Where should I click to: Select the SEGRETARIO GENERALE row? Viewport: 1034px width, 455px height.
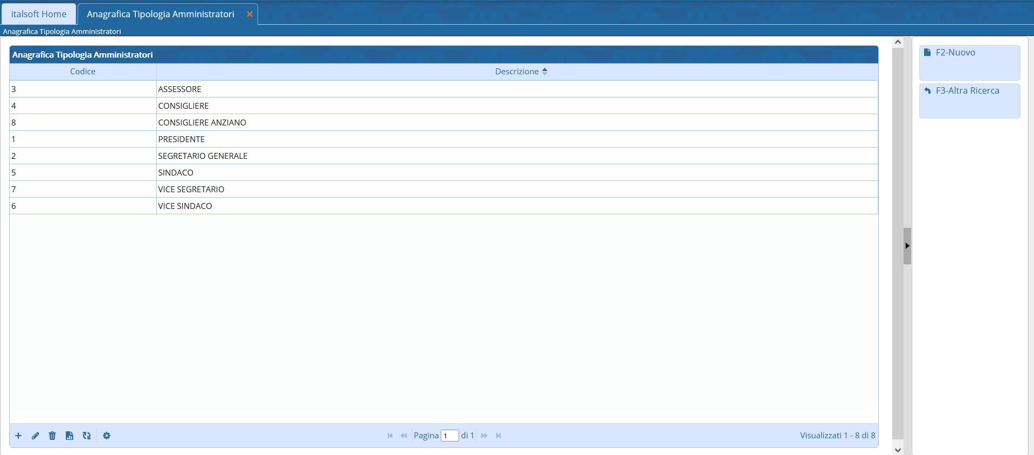pyautogui.click(x=203, y=156)
